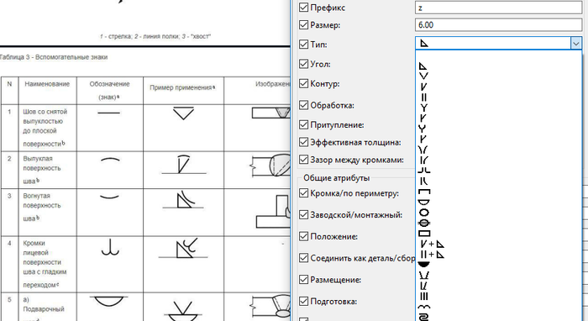Disable the Притупление checkbox

[304, 124]
